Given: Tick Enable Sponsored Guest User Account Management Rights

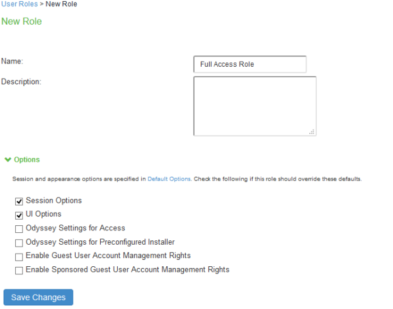Looking at the screenshot, I should pos(19,271).
